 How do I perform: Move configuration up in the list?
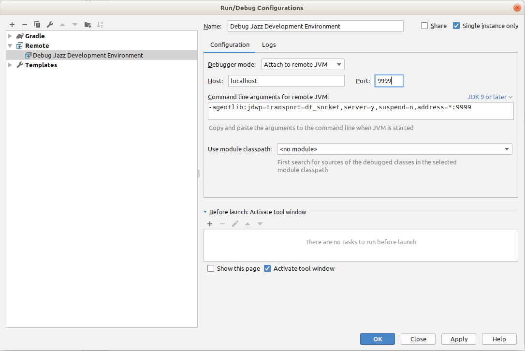click(62, 25)
